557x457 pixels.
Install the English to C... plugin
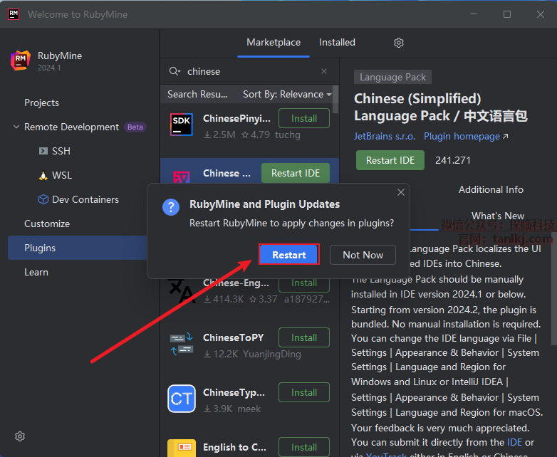(304, 447)
